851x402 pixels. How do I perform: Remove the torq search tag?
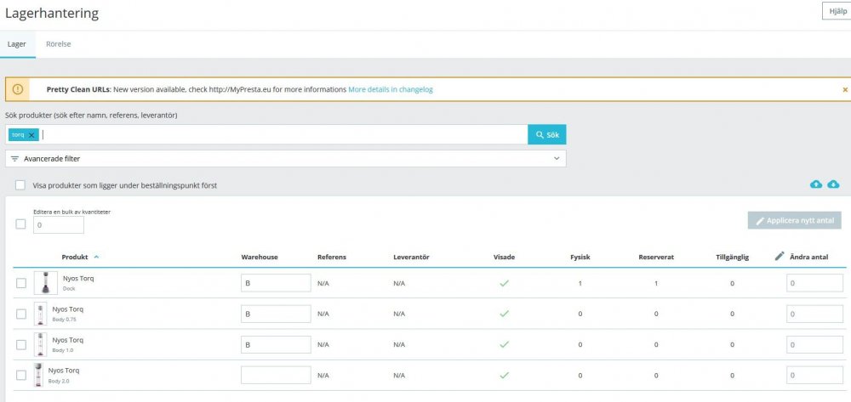point(31,135)
